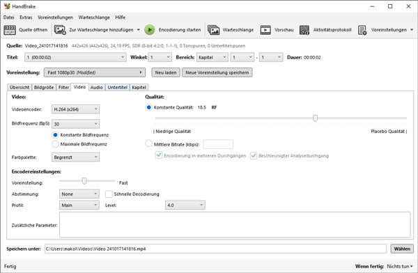418x273 pixels.
Task: Click the Neu laden button
Action: [166, 72]
